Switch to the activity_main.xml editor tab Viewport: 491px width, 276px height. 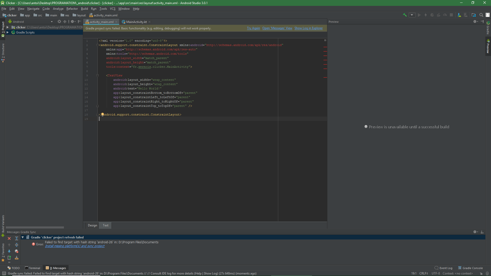point(102,22)
